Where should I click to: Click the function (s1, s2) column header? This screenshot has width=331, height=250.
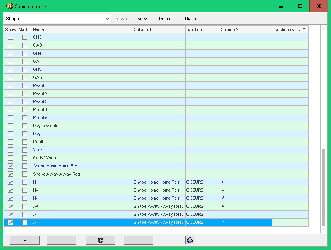coord(290,30)
